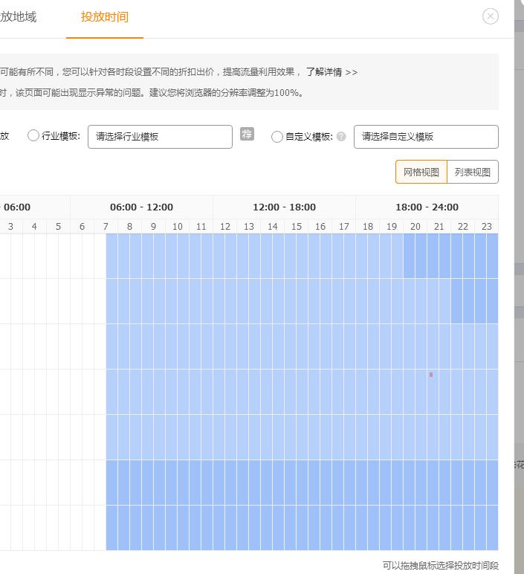
Task: Click the 06:00 - 12:00 period header
Action: click(x=141, y=207)
